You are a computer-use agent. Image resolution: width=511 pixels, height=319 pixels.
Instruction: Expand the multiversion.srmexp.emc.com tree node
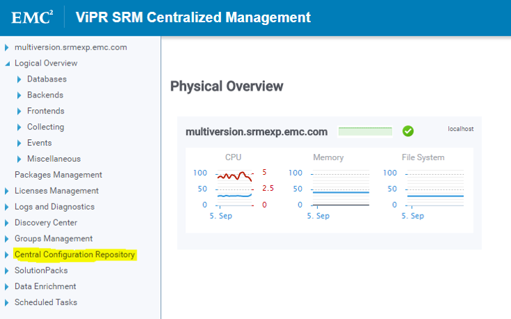click(6, 47)
